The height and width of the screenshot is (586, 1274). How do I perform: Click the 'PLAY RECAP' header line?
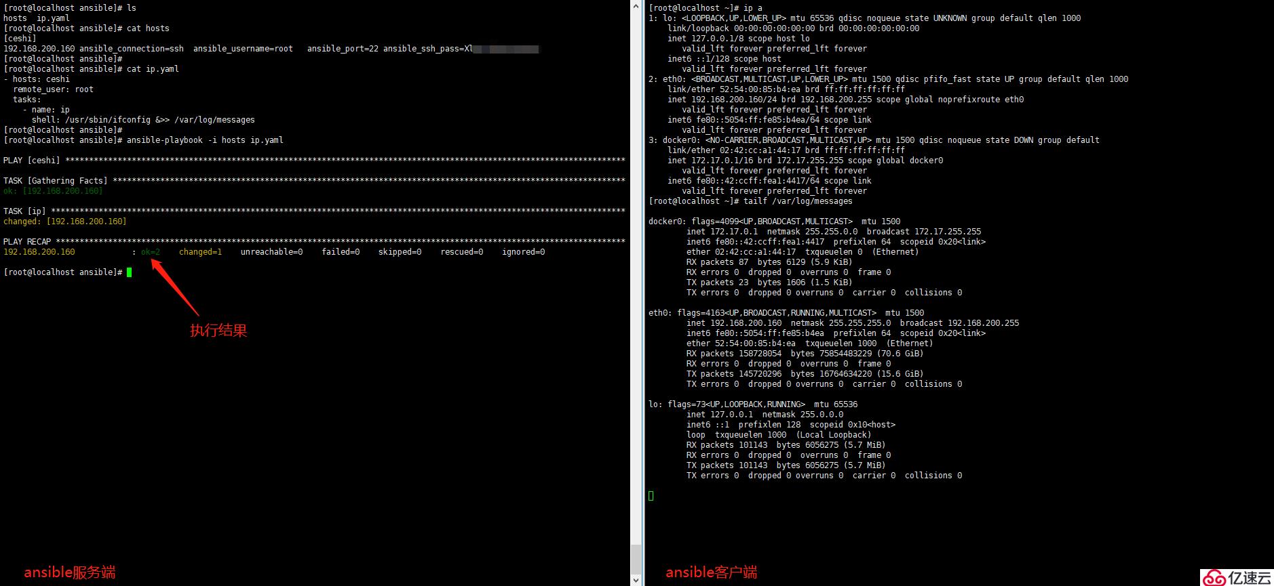[x=314, y=242]
